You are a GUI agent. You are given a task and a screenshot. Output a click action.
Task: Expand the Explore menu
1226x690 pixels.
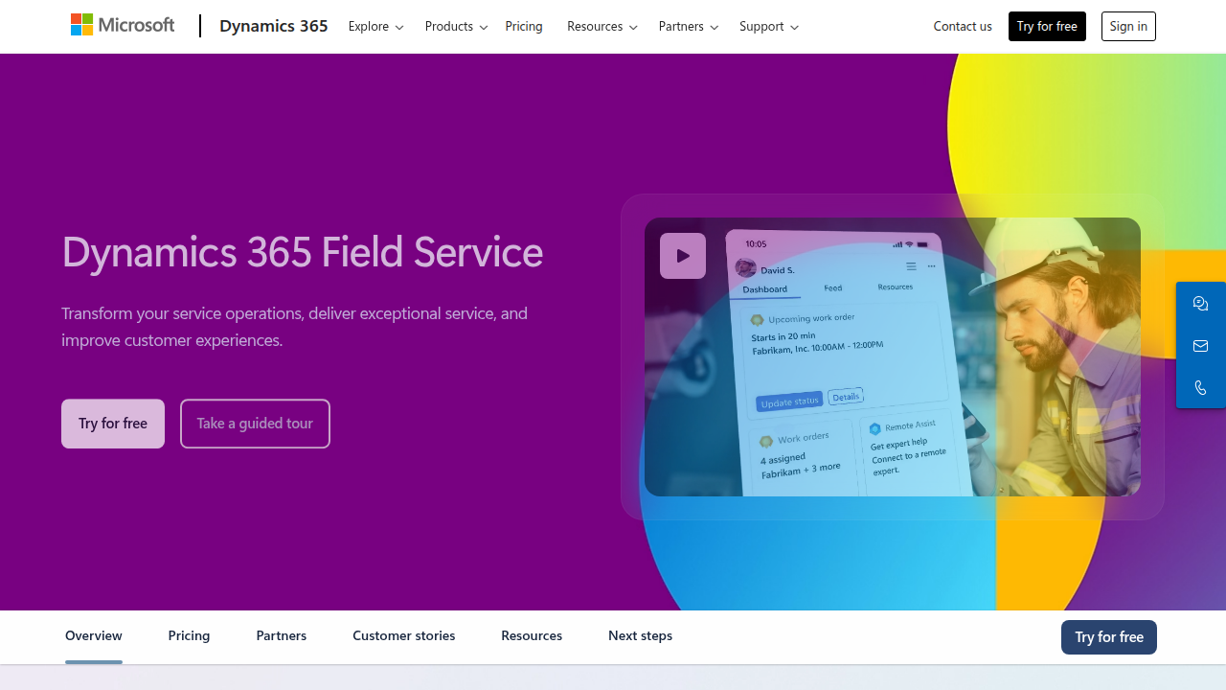375,27
